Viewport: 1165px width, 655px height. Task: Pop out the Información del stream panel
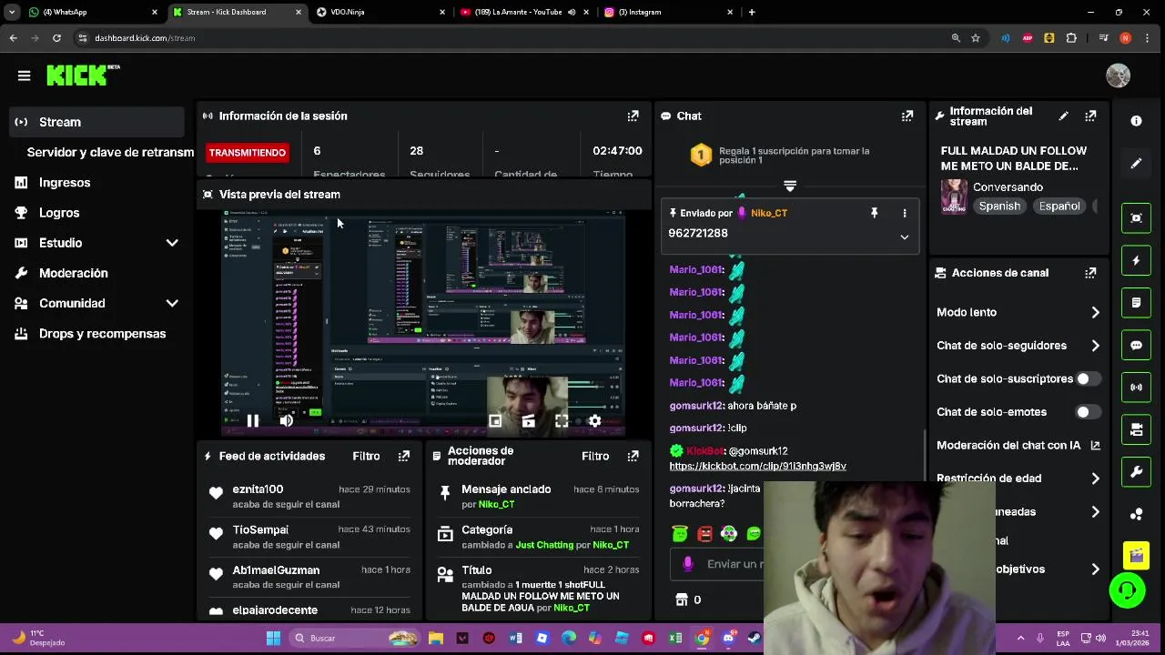coord(1090,116)
